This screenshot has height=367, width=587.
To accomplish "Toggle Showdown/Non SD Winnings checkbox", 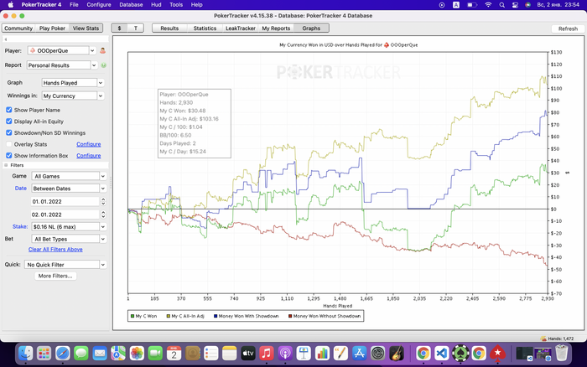I will pos(9,133).
